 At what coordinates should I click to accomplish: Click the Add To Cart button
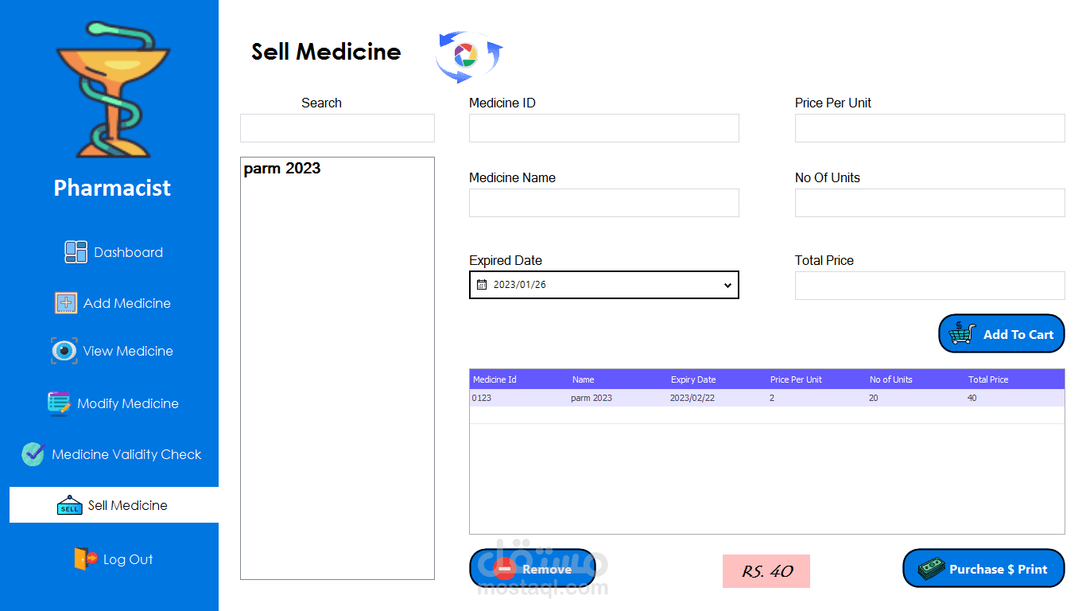[x=1001, y=333]
